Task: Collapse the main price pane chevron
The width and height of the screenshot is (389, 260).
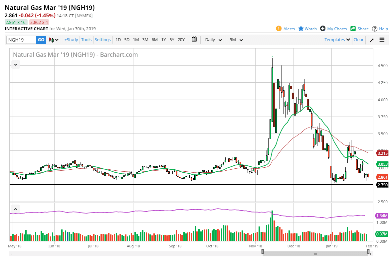Action: click(16, 65)
